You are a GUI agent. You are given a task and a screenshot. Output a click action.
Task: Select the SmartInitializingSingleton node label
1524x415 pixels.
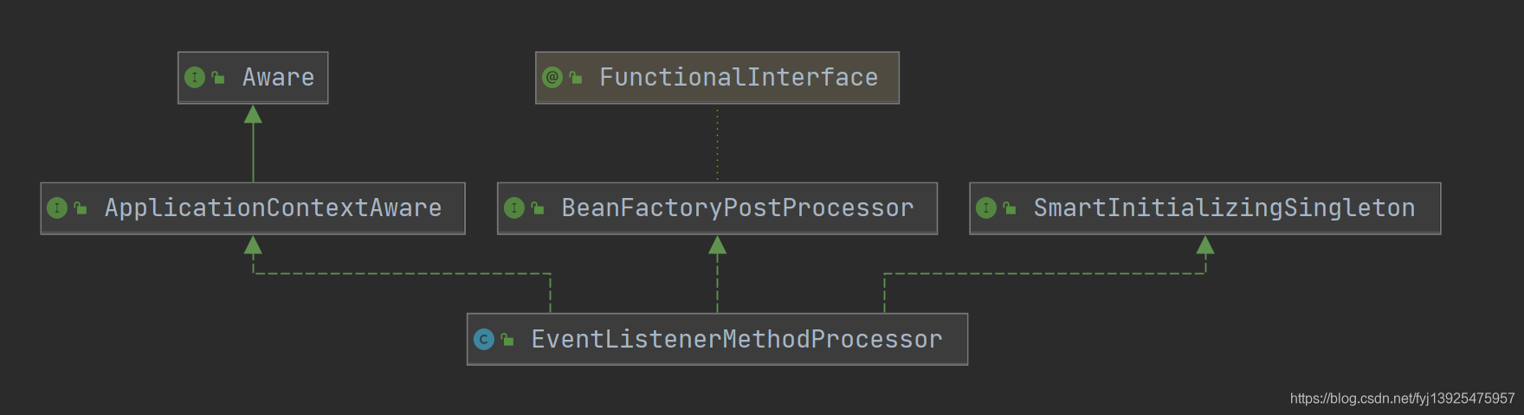1224,208
